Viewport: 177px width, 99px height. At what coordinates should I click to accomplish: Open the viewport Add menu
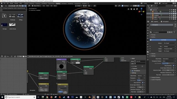51,6
